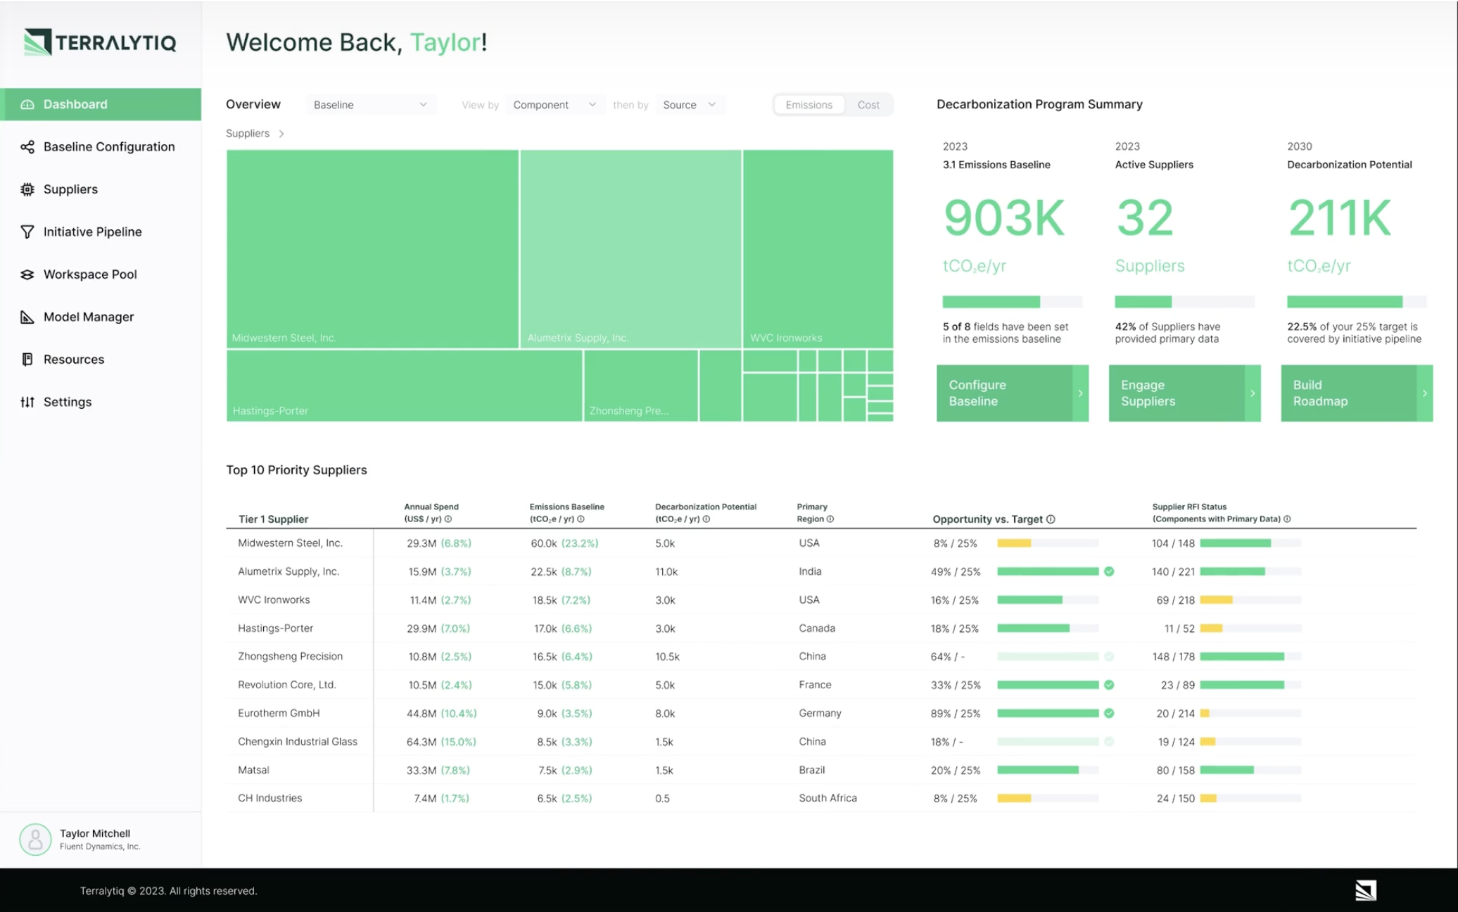Open the then by Source dropdown
The height and width of the screenshot is (912, 1458).
click(x=689, y=105)
